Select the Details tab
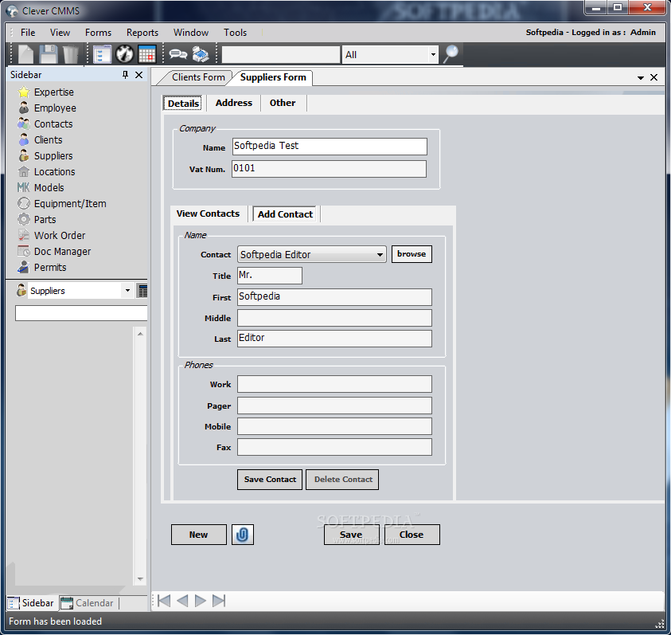Screen dimensions: 671x635 tap(183, 104)
